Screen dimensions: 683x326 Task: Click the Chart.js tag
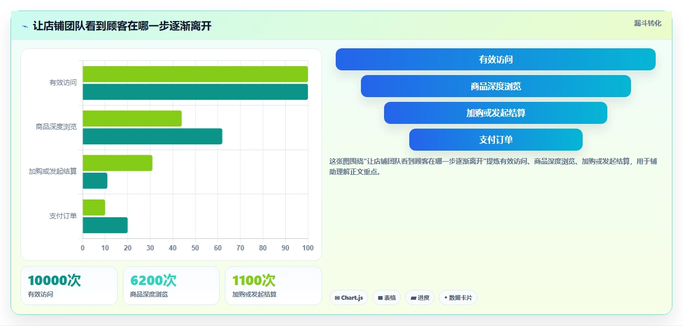click(349, 298)
